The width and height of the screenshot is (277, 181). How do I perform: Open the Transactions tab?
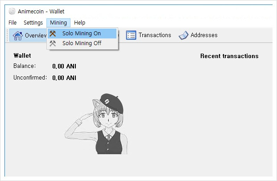149,35
